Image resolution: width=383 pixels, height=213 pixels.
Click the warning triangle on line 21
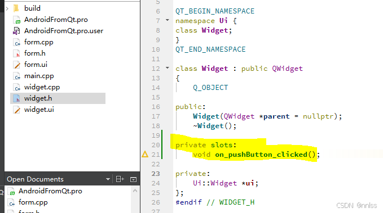pos(145,154)
